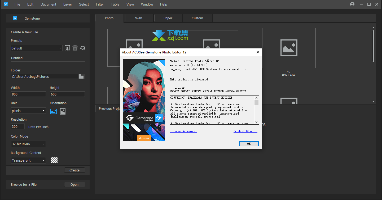Screen dimensions: 382x200
Task: Click the notices text box scrollbar thumb
Action: 256,102
